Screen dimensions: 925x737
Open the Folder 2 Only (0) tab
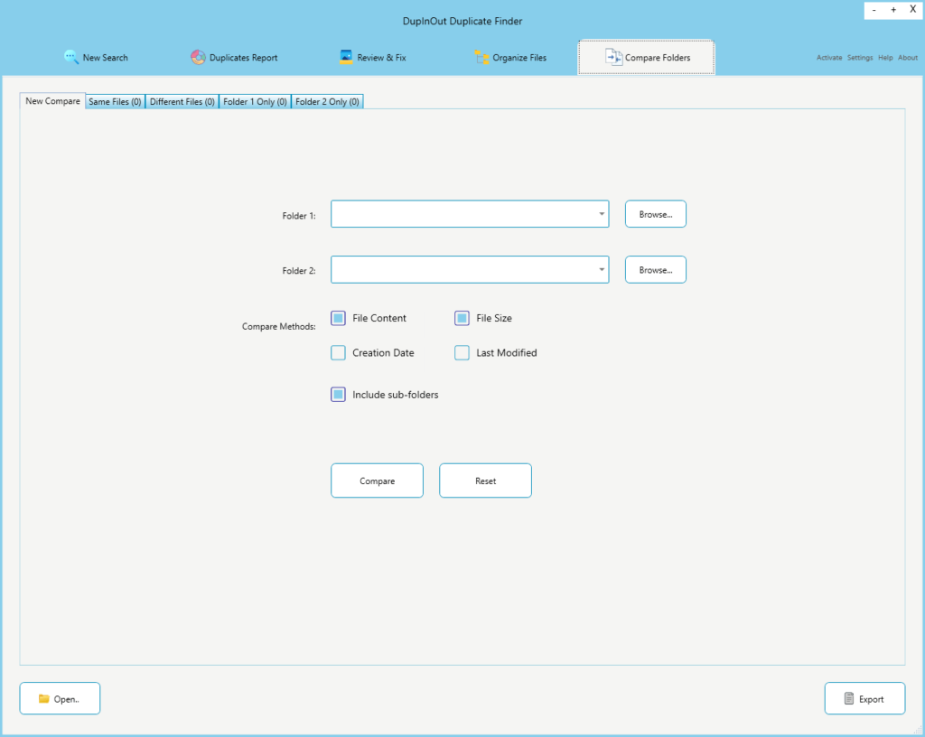pyautogui.click(x=327, y=101)
